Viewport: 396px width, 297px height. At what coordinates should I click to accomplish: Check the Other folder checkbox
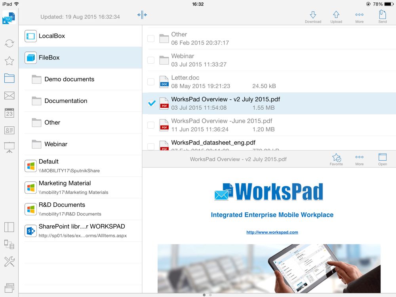tap(151, 38)
